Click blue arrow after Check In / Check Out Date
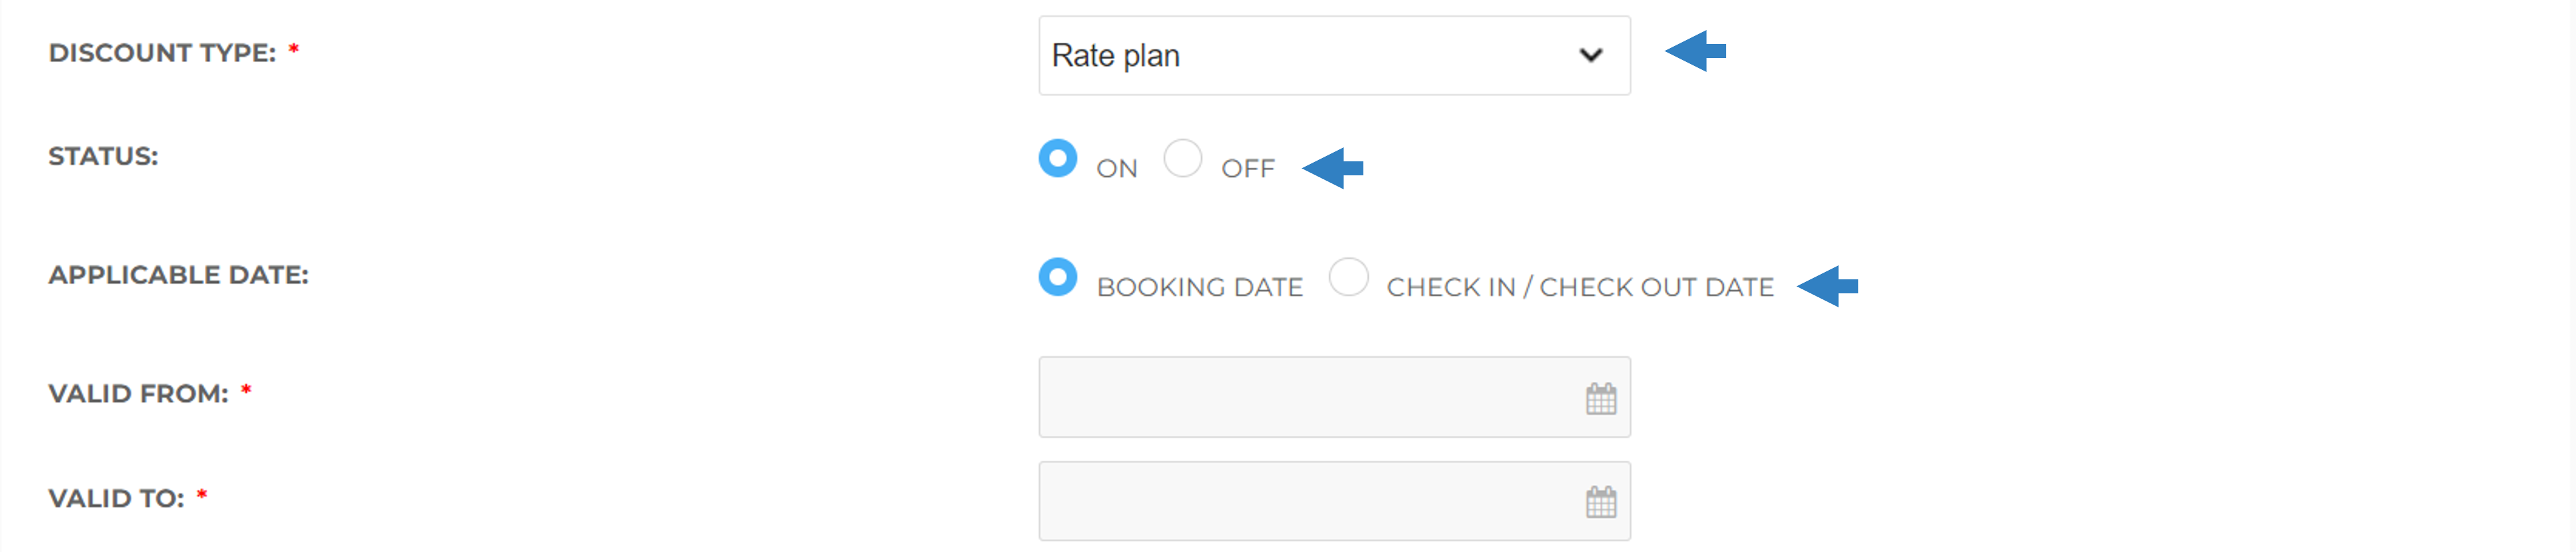2576x552 pixels. 1827,286
